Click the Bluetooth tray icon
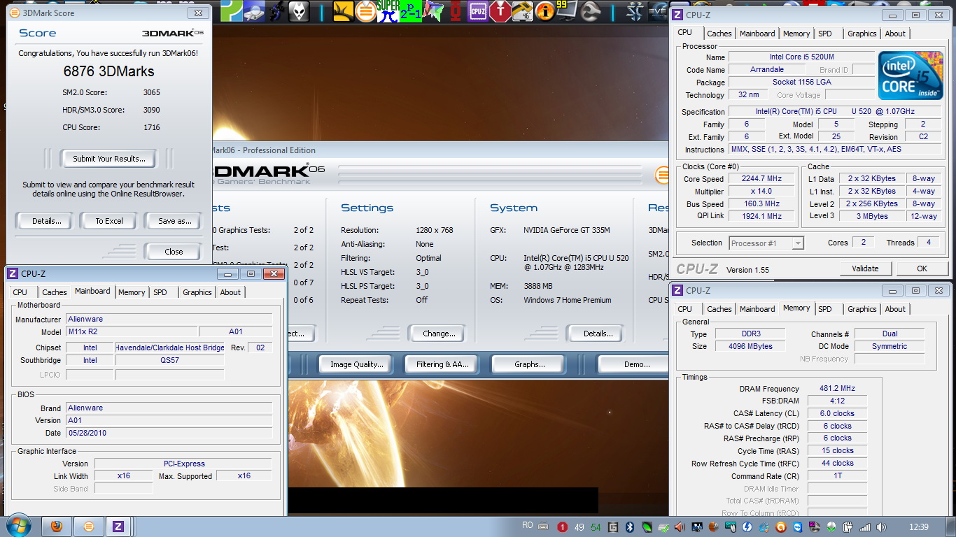This screenshot has height=537, width=956. click(629, 527)
